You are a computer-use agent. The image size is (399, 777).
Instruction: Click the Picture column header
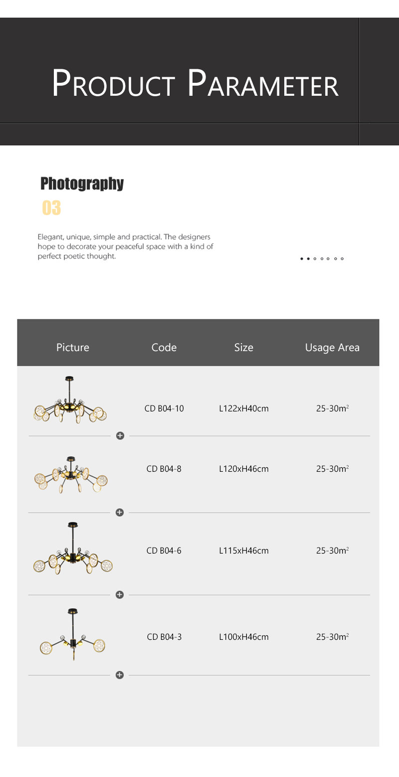pos(73,347)
